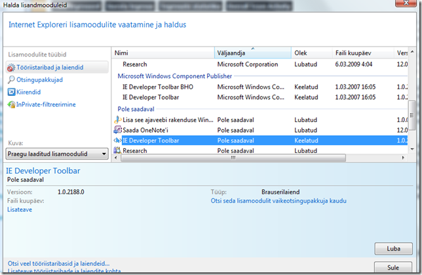Viewport: 422px width, 275px height.
Task: Open the Kuva dropdown showing Praegu laaditud lisamoodulid
Action: coord(57,154)
